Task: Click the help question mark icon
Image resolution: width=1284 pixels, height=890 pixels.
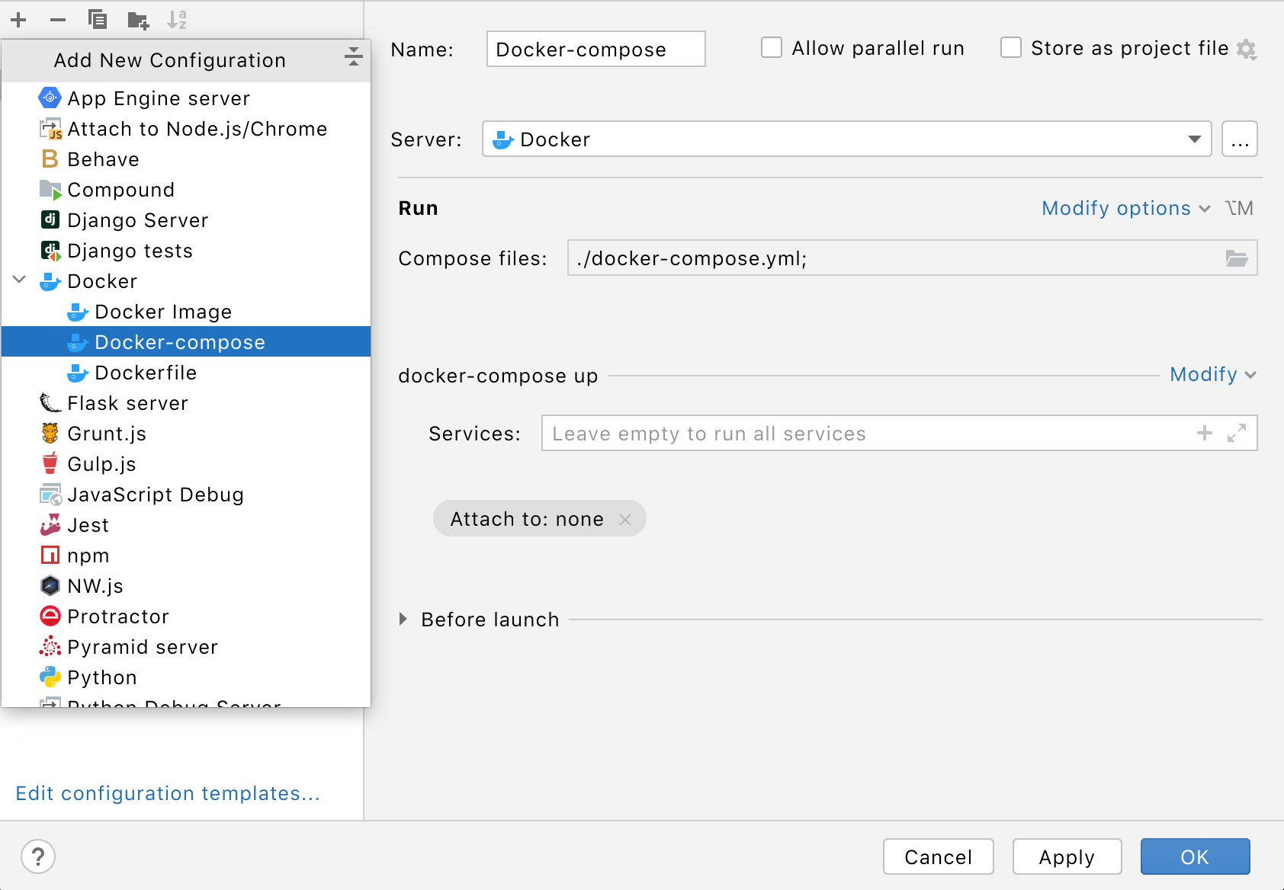Action: [38, 856]
